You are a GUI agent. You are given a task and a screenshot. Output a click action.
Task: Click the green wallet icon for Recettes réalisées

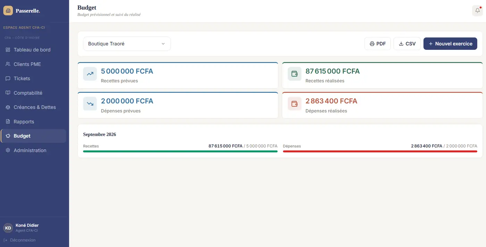coord(294,74)
